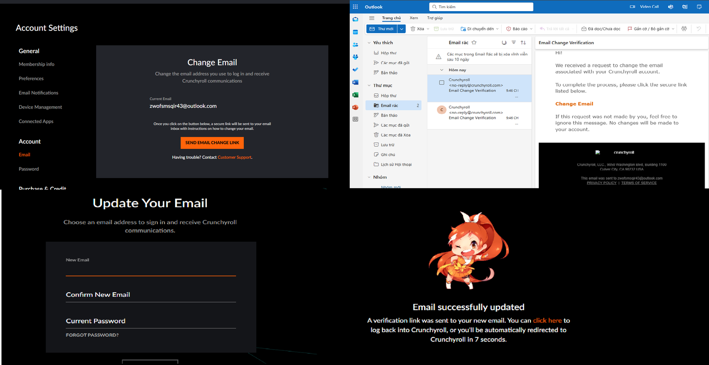Open Mail in the Outlook left app rail

pyautogui.click(x=355, y=19)
